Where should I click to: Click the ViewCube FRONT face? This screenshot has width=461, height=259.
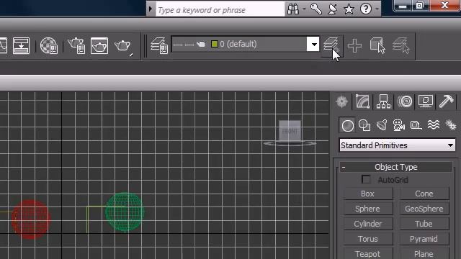point(290,131)
